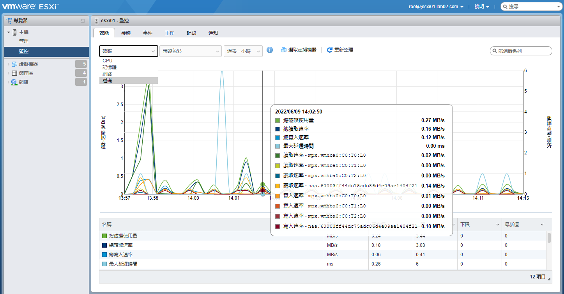Select 監控 in the navigator

[46, 51]
